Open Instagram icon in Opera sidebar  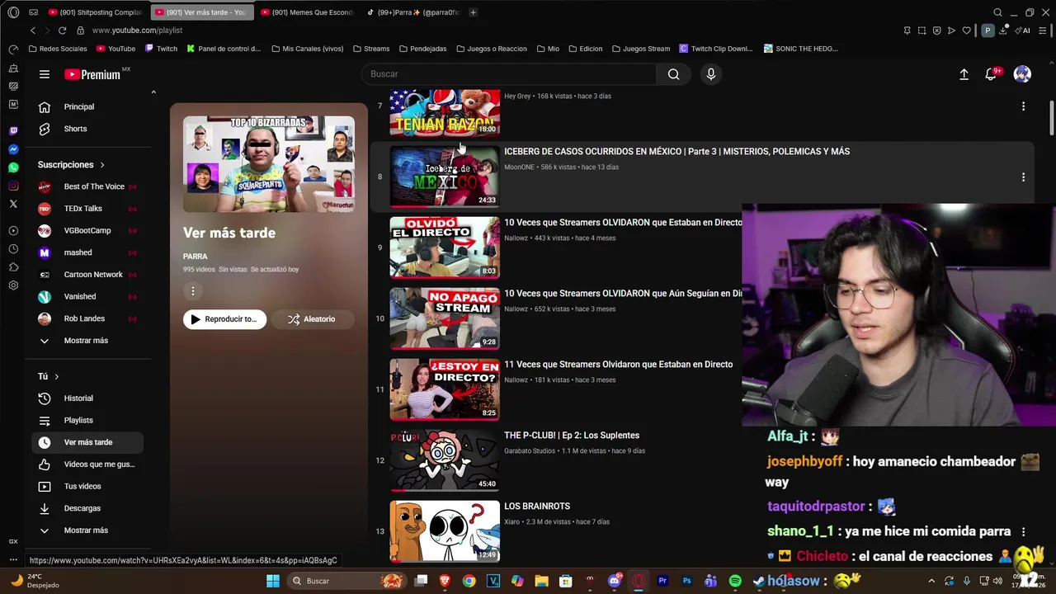point(13,186)
